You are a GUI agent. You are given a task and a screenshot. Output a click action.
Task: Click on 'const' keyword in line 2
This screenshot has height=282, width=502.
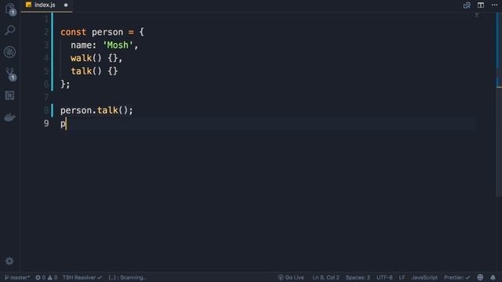click(73, 32)
